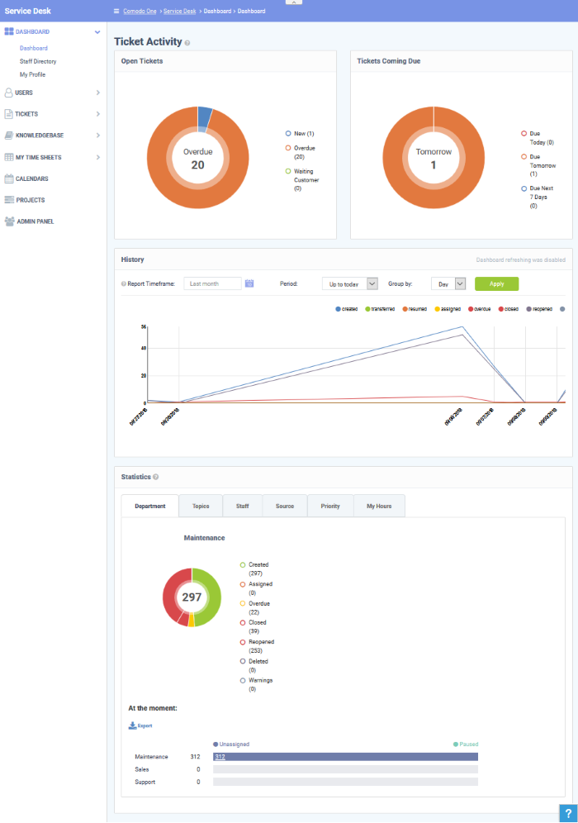Click the Closed (39) legend entry
578x823 pixels.
[x=253, y=626]
